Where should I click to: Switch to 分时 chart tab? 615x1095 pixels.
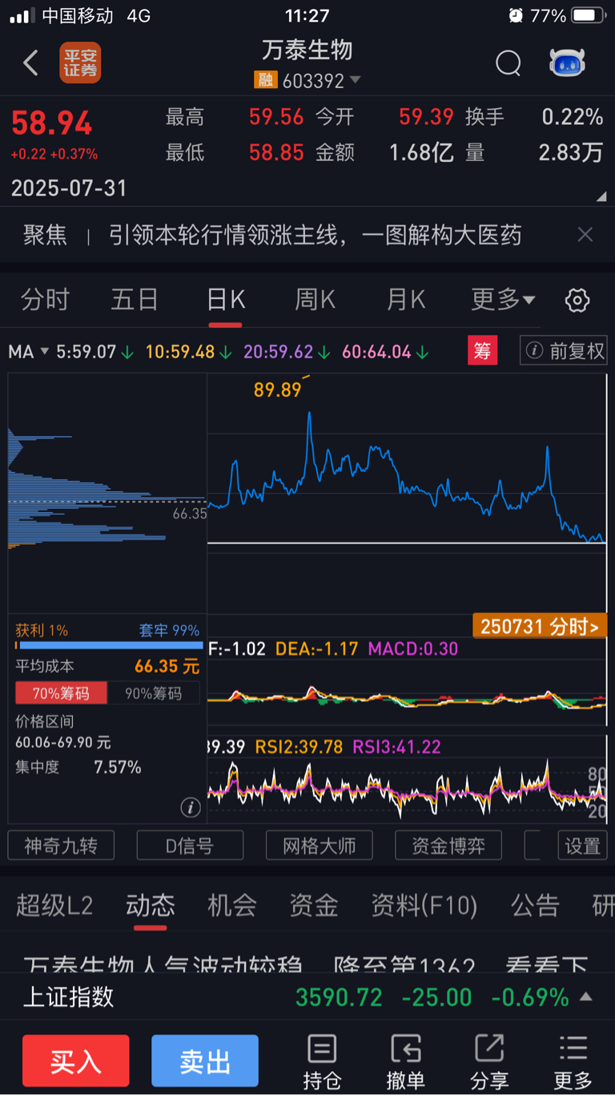46,301
